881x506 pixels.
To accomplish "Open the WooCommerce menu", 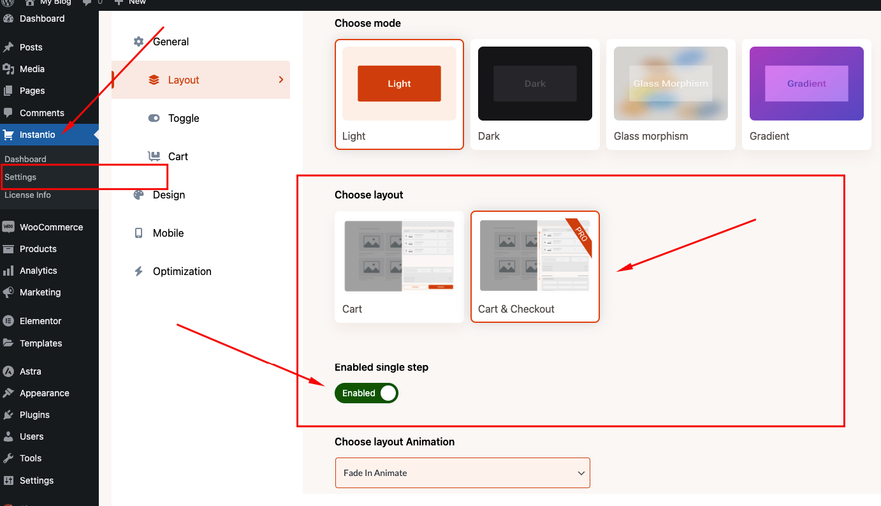I will 49,227.
